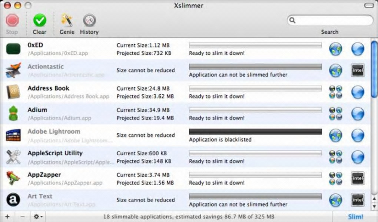Click the architecture globe in Adobe Lightroom row
This screenshot has width=378, height=222.
coord(358,135)
